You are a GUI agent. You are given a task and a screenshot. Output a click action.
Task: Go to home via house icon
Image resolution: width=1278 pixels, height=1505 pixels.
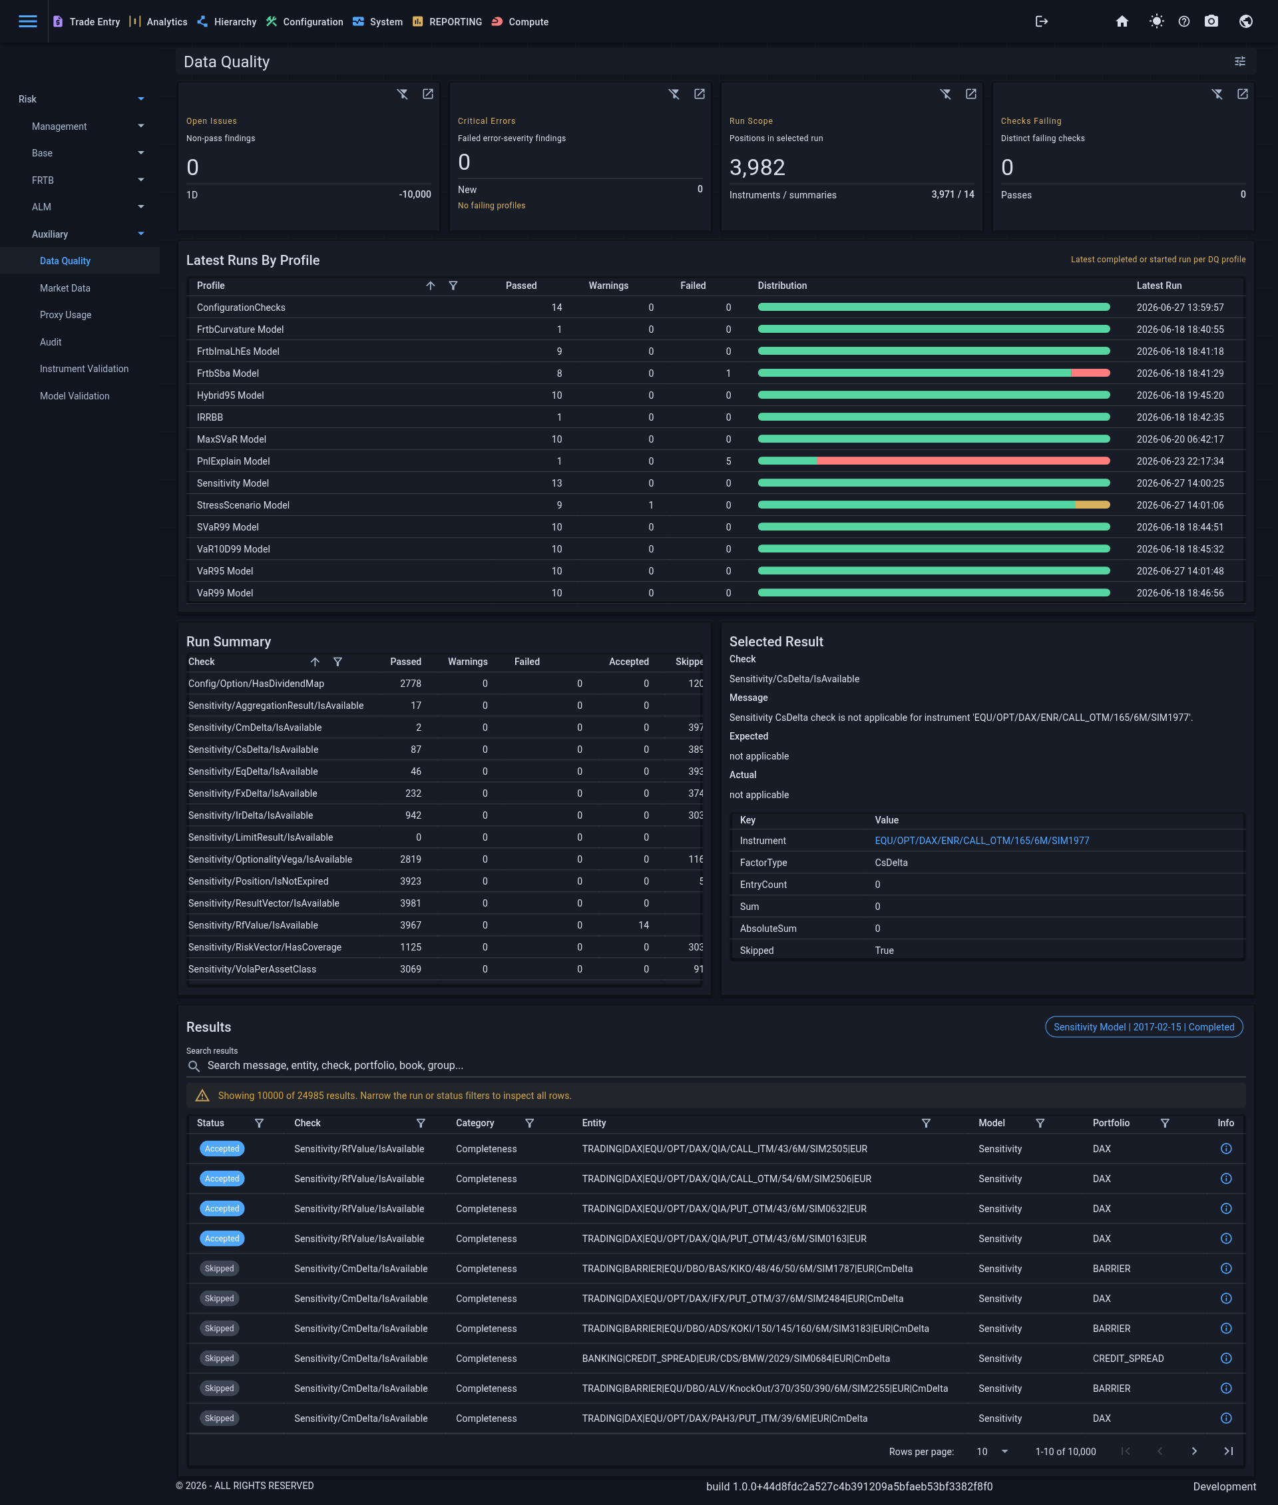(1122, 22)
